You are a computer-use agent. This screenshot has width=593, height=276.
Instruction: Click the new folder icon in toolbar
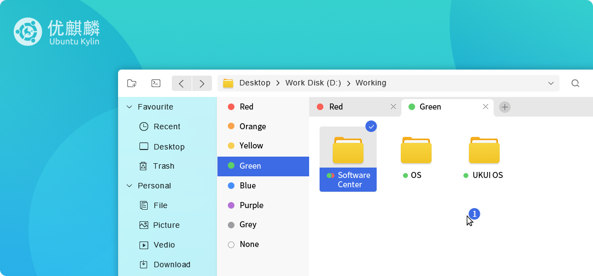coord(132,83)
